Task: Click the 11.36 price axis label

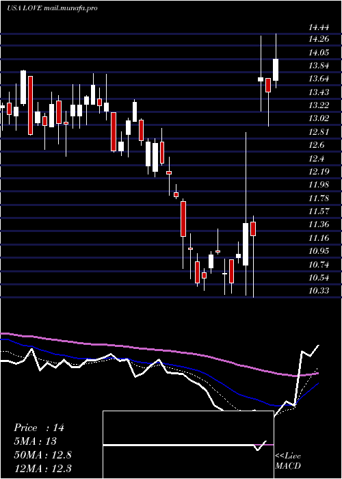Action: pyautogui.click(x=319, y=224)
